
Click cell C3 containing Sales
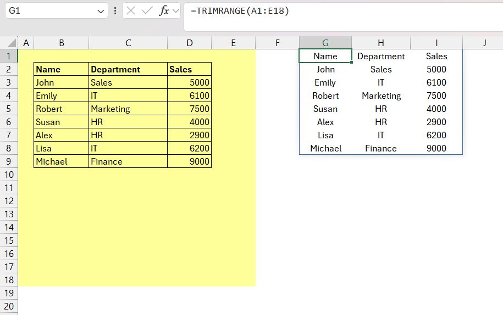(128, 82)
